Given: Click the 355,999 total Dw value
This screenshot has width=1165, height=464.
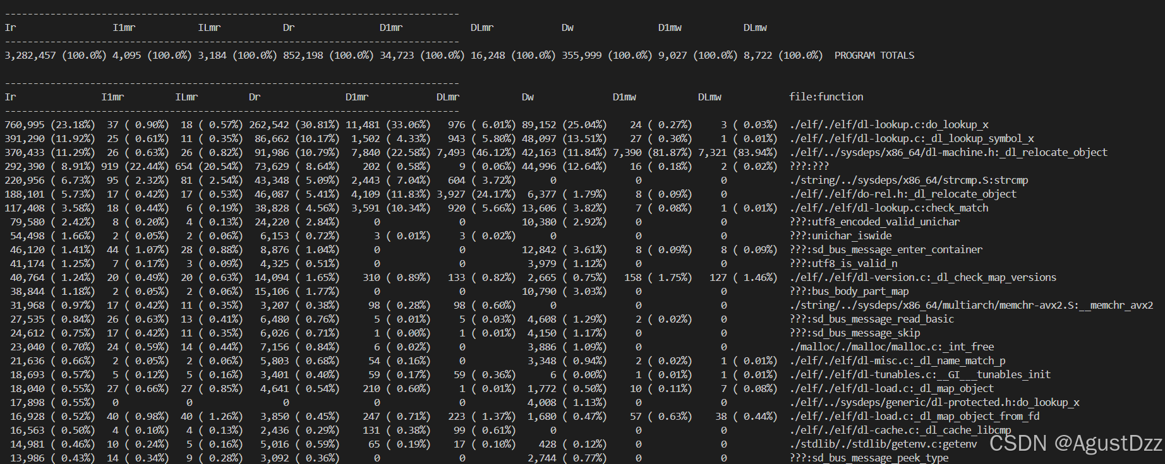Looking at the screenshot, I should pos(582,56).
